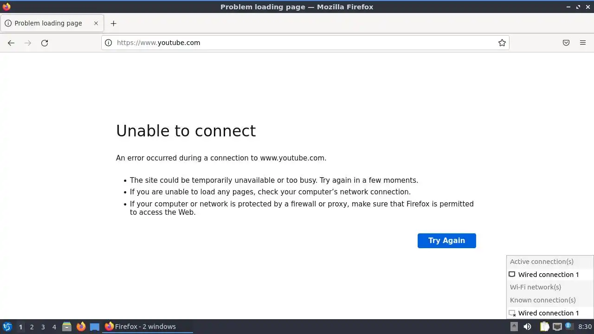The width and height of the screenshot is (594, 334).
Task: Open the Save to Pocket button
Action: [566, 43]
